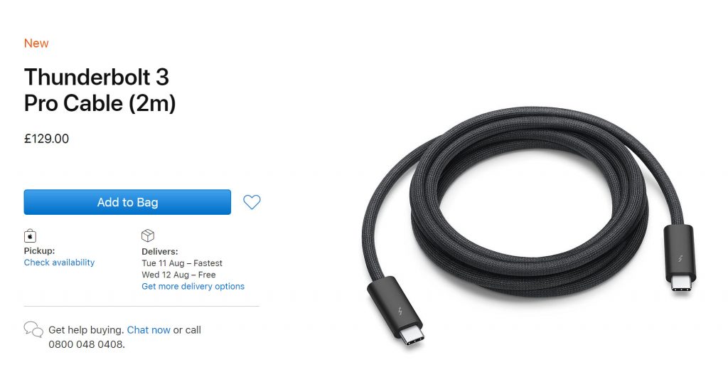The image size is (728, 392).
Task: Click the Apple bag pickup icon
Action: tap(30, 236)
